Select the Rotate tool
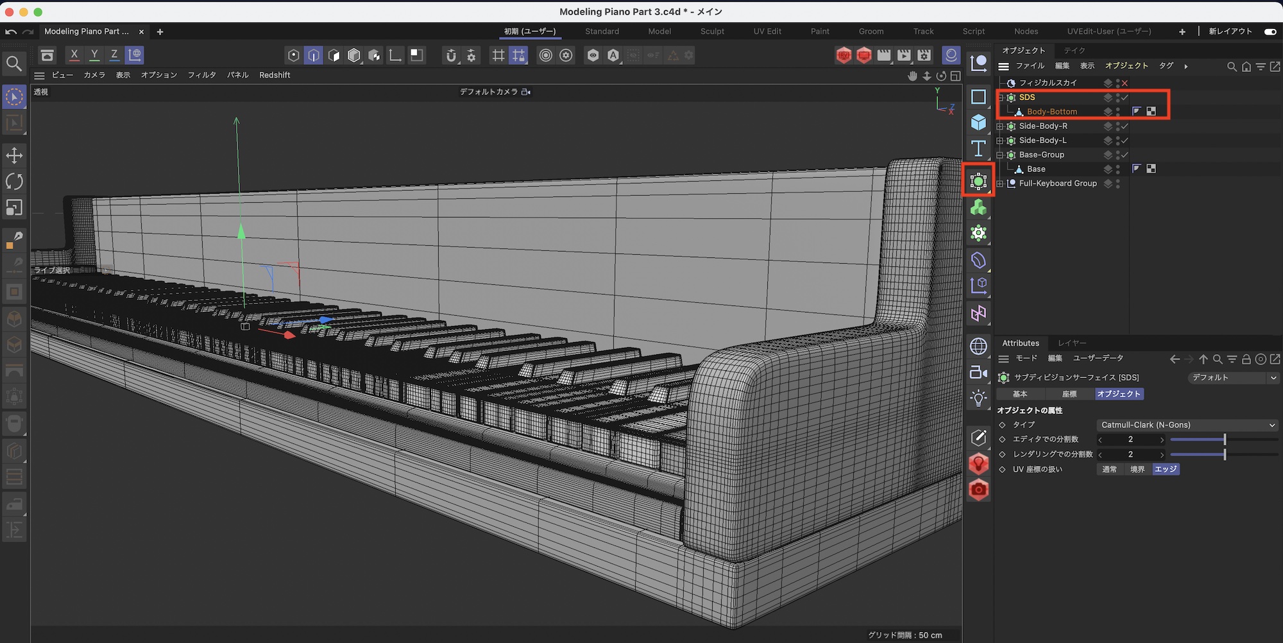This screenshot has width=1283, height=643. (14, 182)
